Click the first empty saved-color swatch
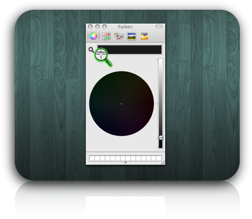The height and width of the screenshot is (219, 252). 92,158
